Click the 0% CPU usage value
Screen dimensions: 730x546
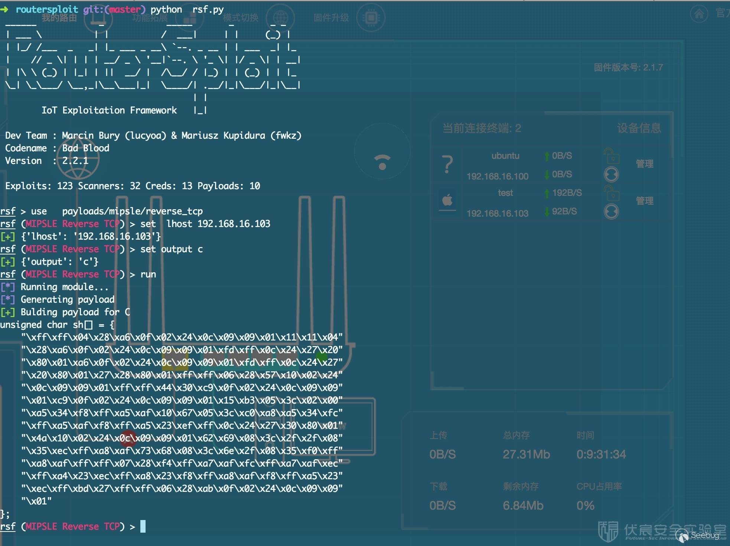(x=585, y=506)
